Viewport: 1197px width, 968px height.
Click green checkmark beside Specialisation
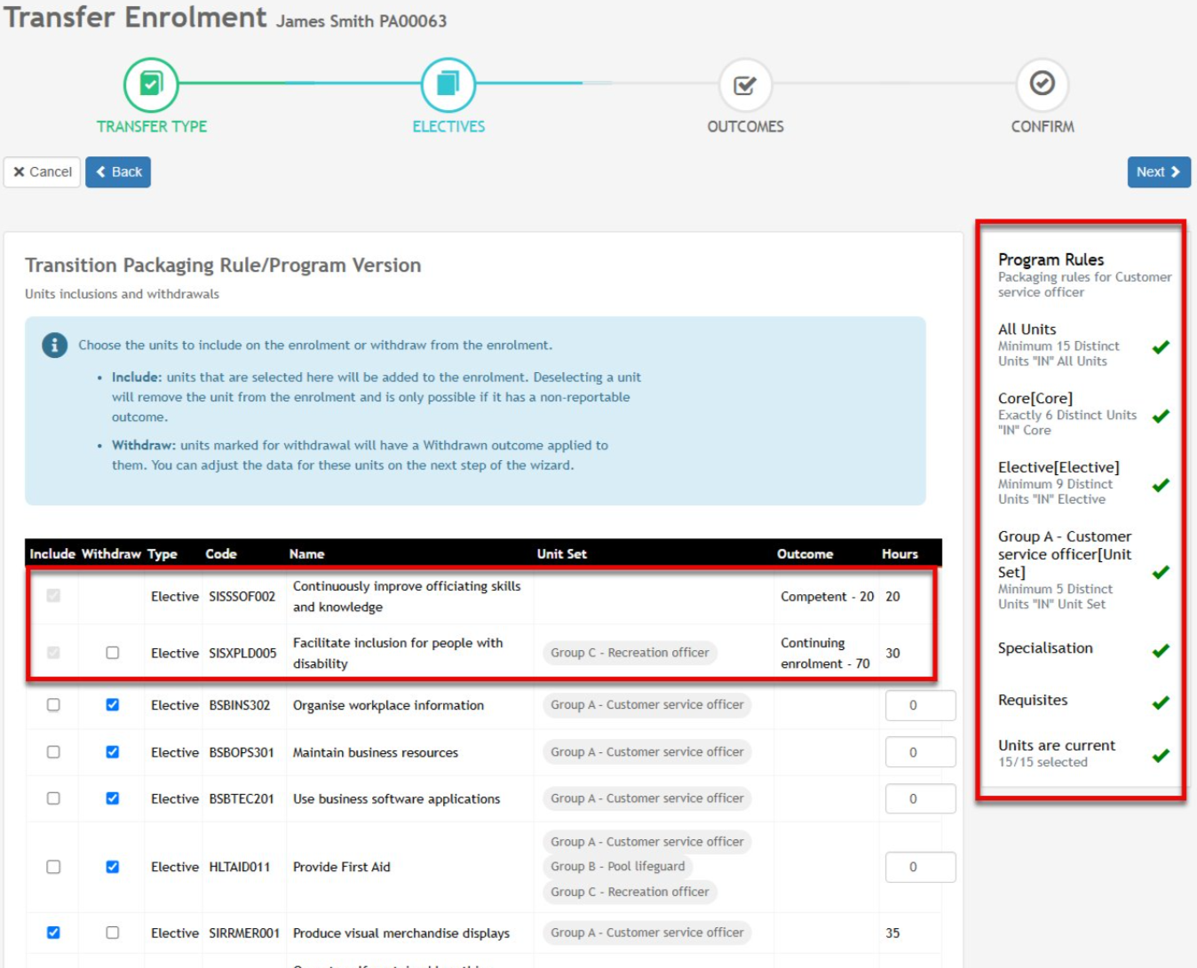(1161, 651)
